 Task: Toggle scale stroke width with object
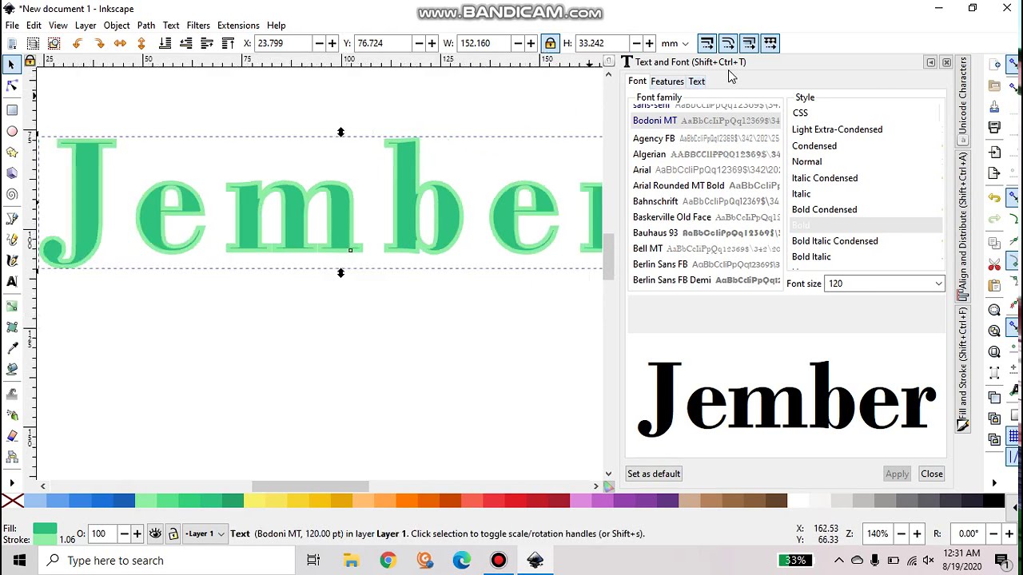pyautogui.click(x=707, y=43)
